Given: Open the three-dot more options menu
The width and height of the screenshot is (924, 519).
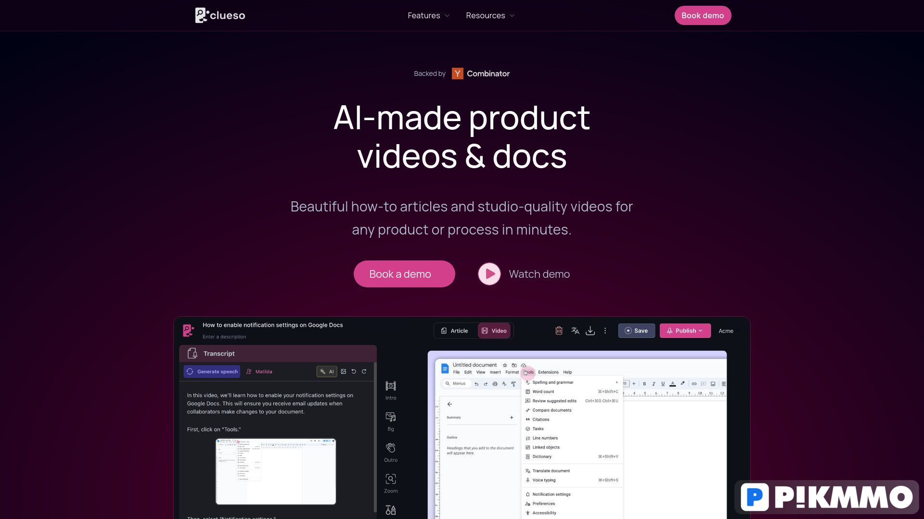Looking at the screenshot, I should point(605,331).
